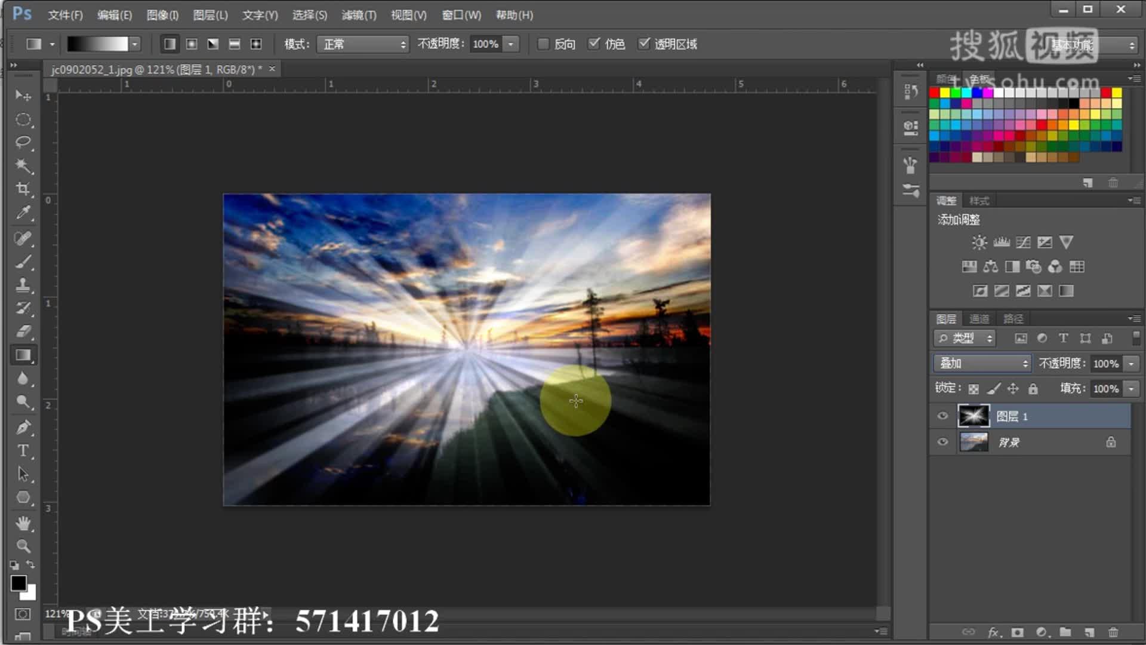Click radial gradient style icon
Image resolution: width=1146 pixels, height=645 pixels.
tap(192, 44)
